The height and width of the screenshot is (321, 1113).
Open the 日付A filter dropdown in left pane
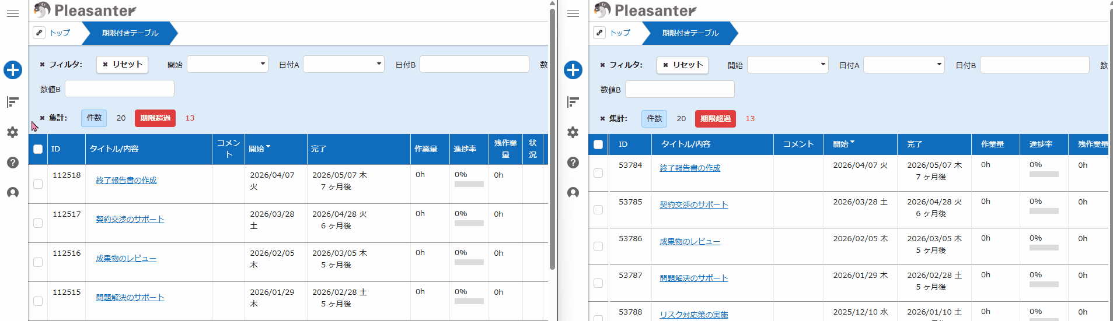[x=343, y=64]
